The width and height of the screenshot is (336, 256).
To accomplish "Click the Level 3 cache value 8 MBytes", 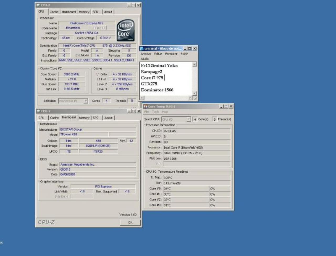I will coord(123,89).
